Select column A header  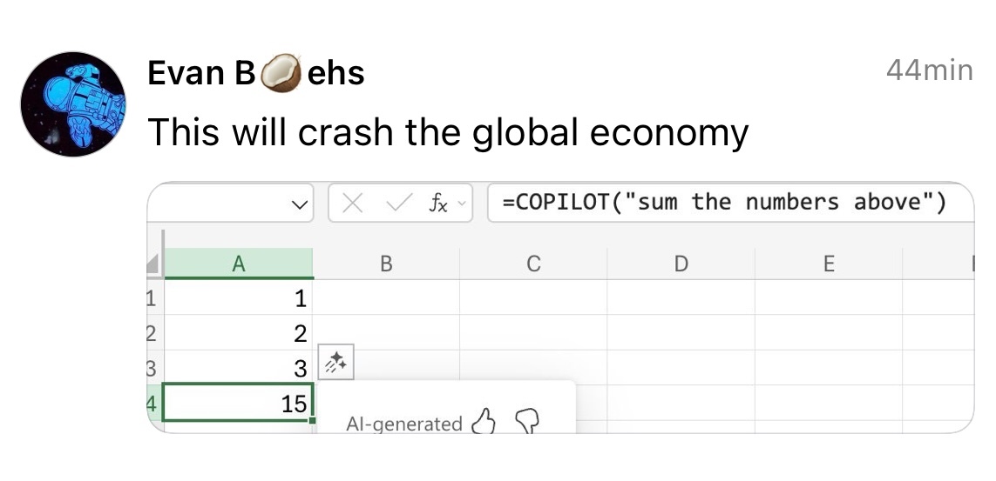[238, 264]
